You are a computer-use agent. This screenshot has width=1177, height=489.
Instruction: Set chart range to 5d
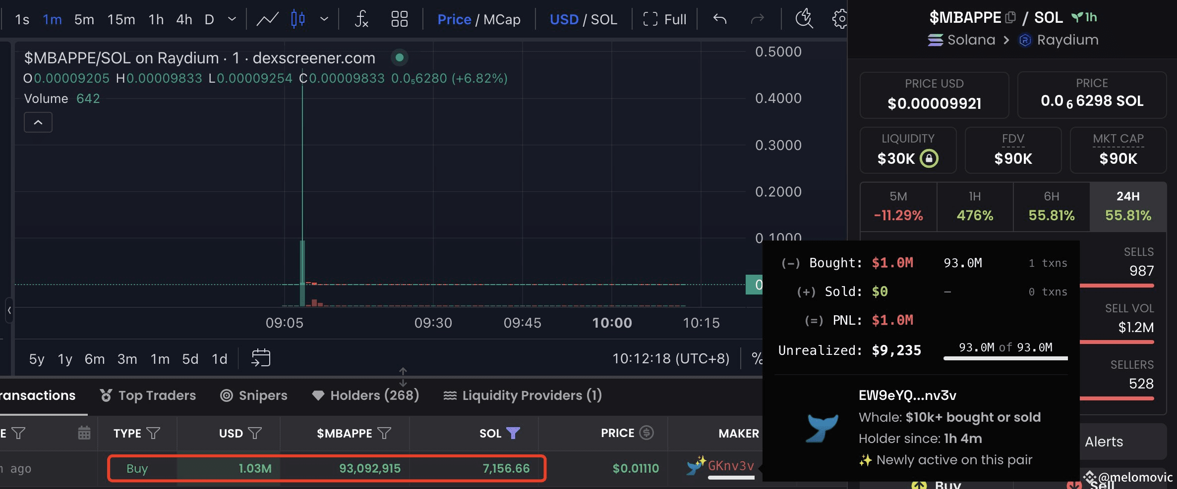click(x=190, y=359)
